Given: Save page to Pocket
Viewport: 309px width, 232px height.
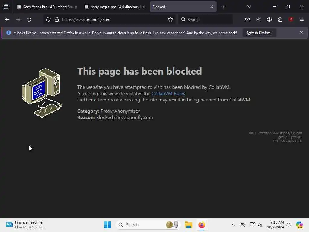Looking at the screenshot, I should [x=247, y=20].
